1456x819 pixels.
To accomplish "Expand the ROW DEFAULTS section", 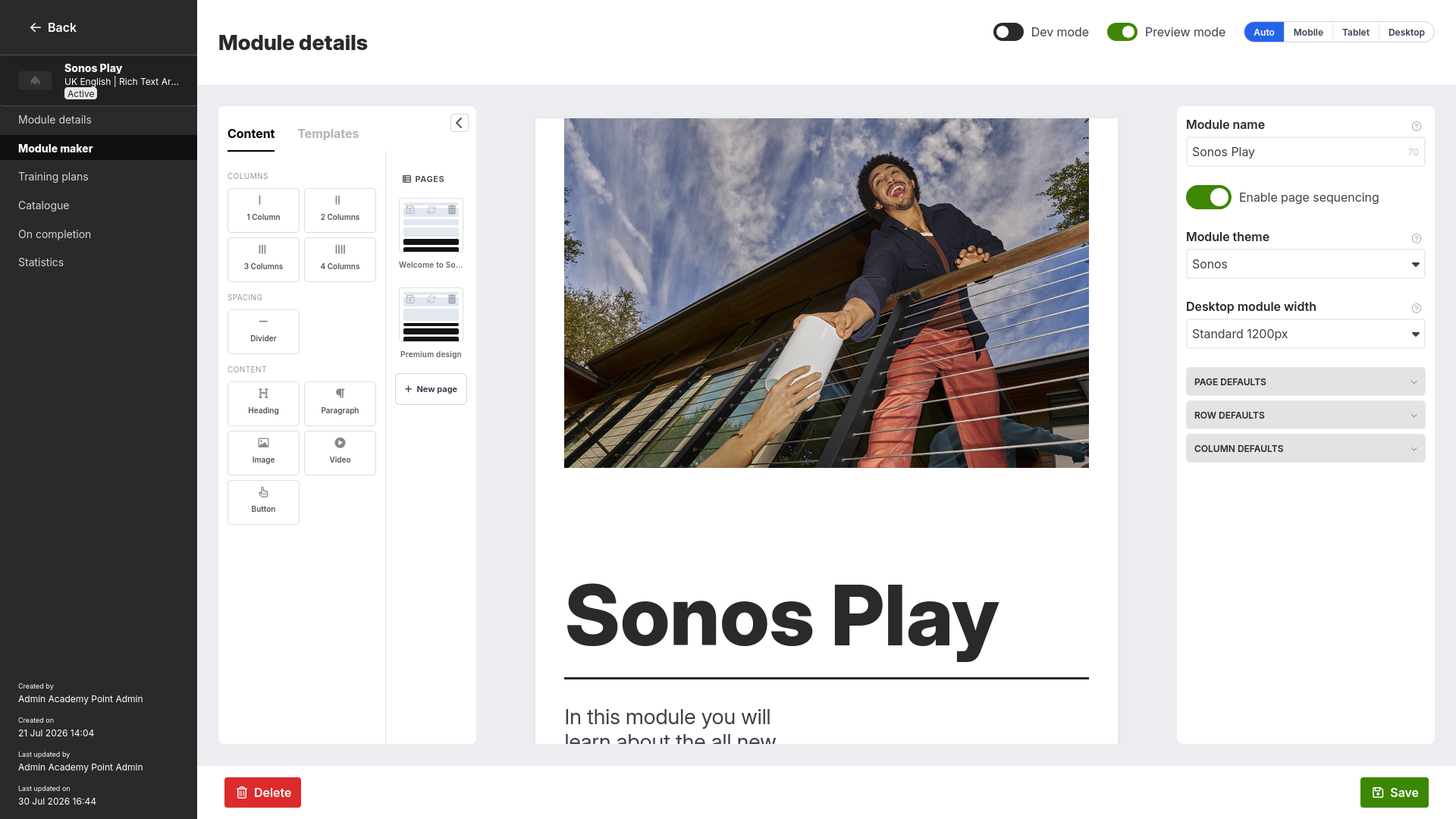I will click(x=1305, y=415).
